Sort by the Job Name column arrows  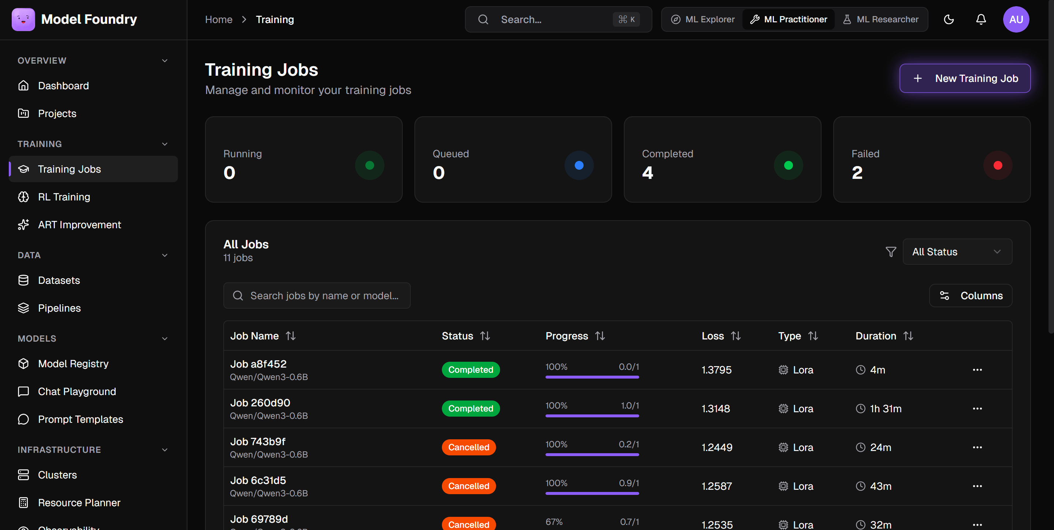[291, 336]
